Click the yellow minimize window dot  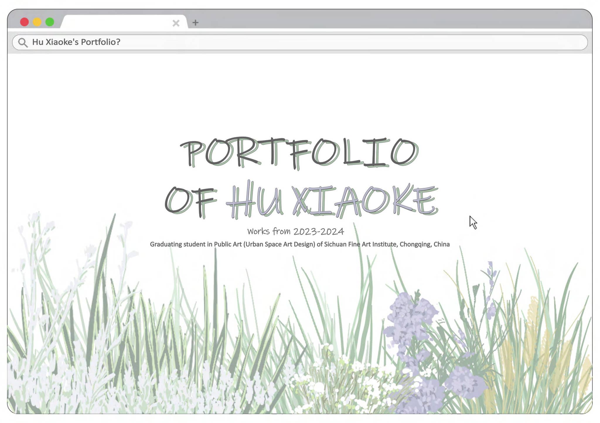37,22
